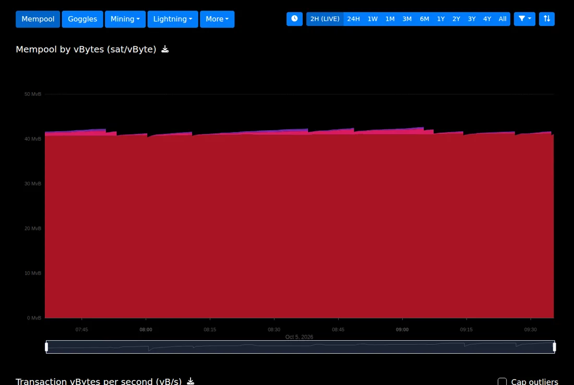Click the chart range selector track
Image resolution: width=574 pixels, height=385 pixels.
300,347
